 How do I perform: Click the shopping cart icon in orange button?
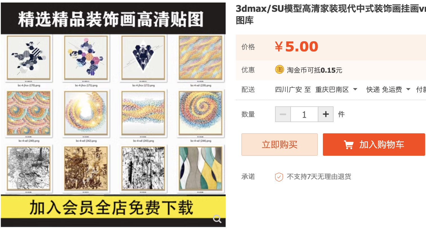(x=349, y=145)
